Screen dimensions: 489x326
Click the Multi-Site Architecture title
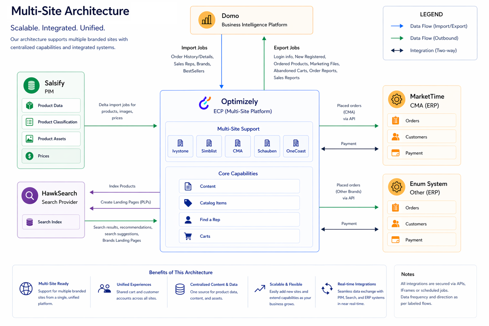tap(70, 11)
